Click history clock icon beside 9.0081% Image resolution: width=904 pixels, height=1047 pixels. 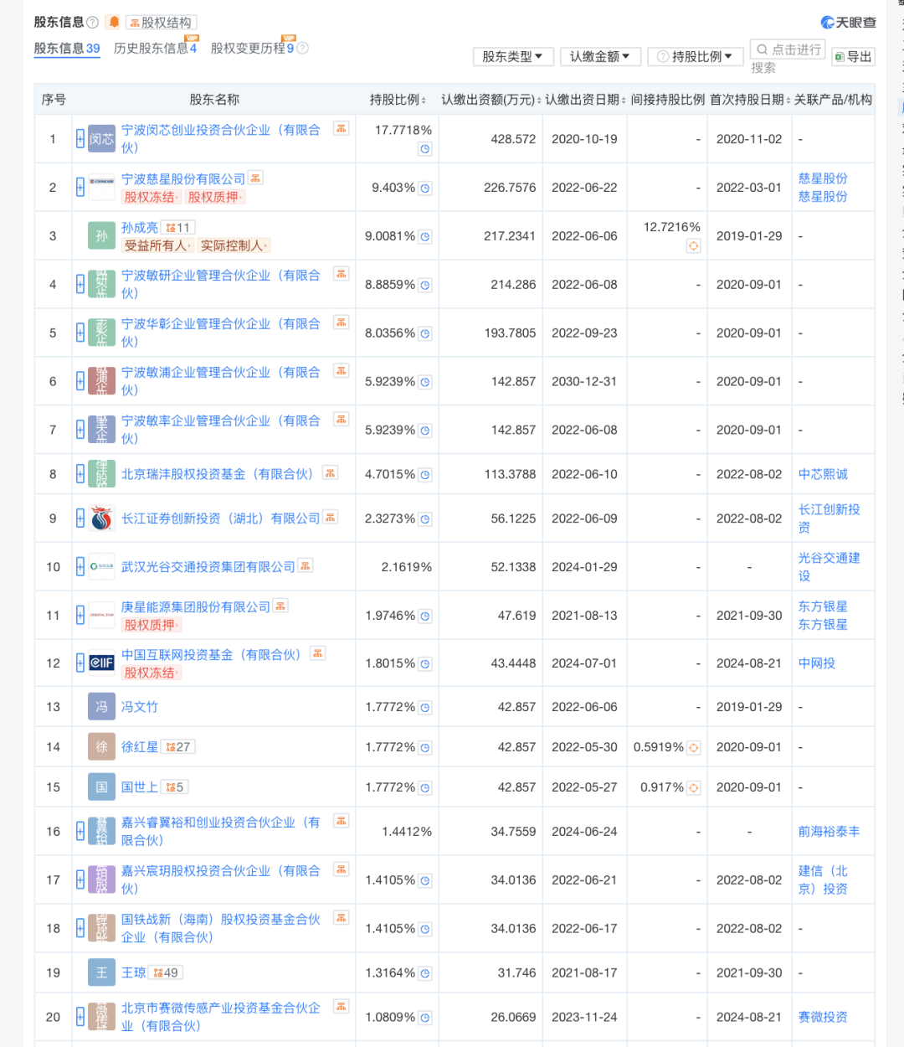[425, 237]
